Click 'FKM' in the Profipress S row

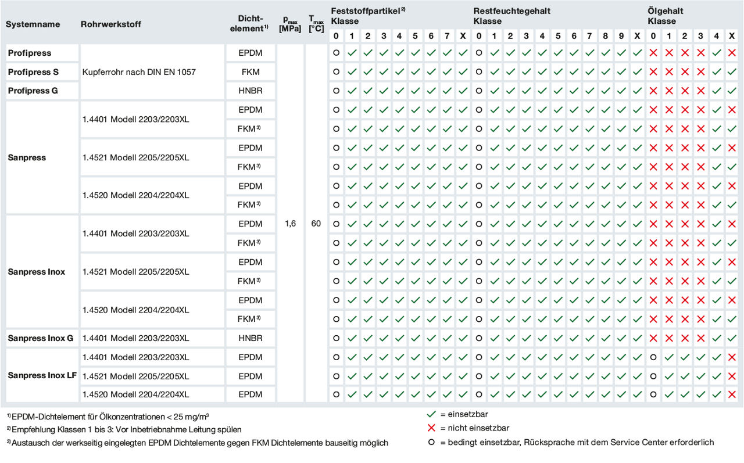coord(251,72)
